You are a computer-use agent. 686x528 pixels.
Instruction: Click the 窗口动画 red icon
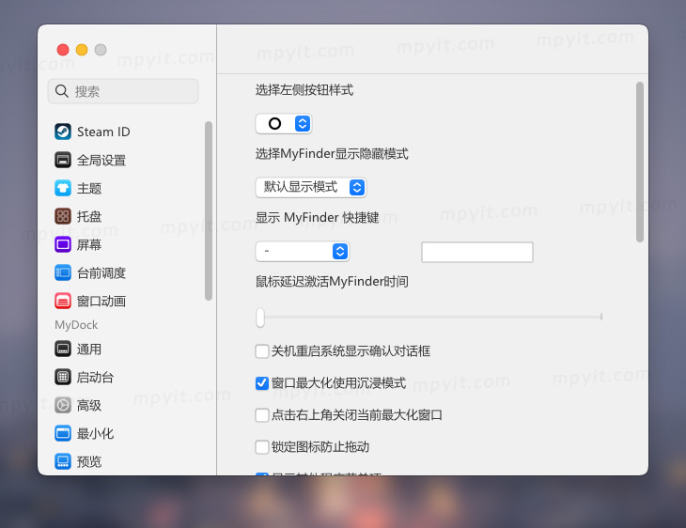coord(63,301)
